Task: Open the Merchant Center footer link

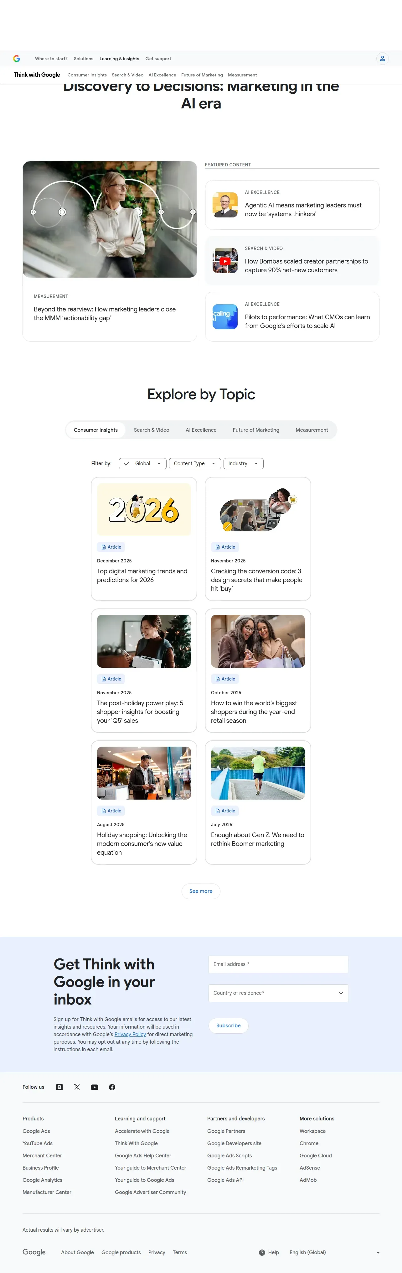Action: (x=42, y=1156)
